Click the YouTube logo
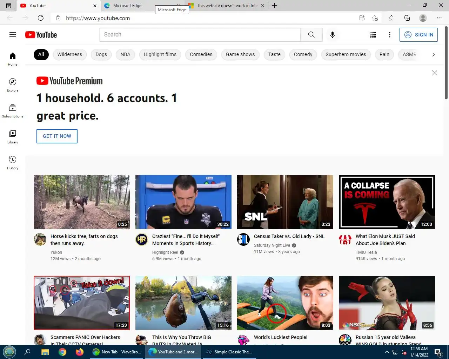Image resolution: width=449 pixels, height=359 pixels. point(41,35)
